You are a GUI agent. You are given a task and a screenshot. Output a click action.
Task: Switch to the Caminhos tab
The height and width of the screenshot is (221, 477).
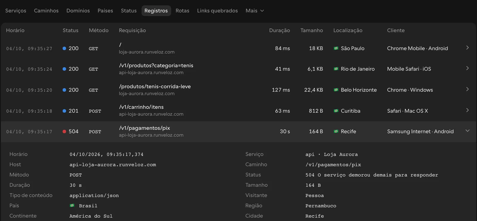click(46, 11)
